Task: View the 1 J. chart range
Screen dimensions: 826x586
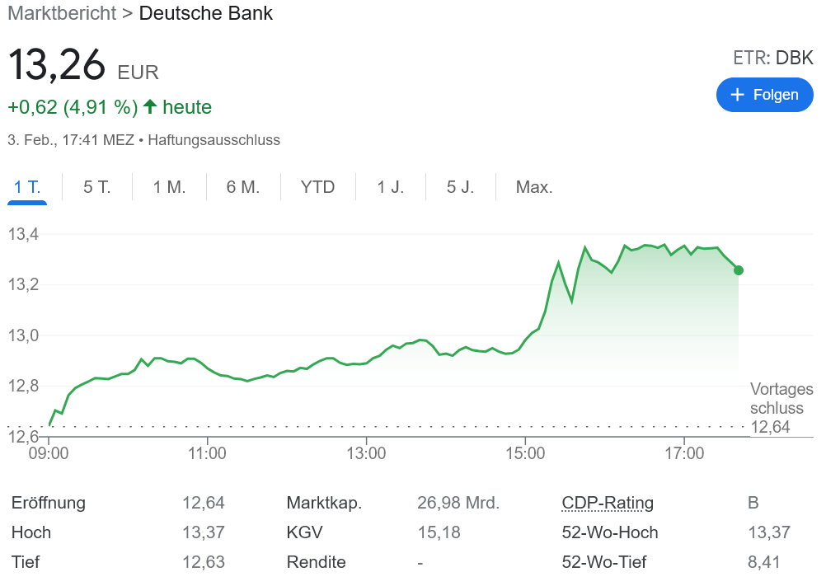Action: coord(391,187)
